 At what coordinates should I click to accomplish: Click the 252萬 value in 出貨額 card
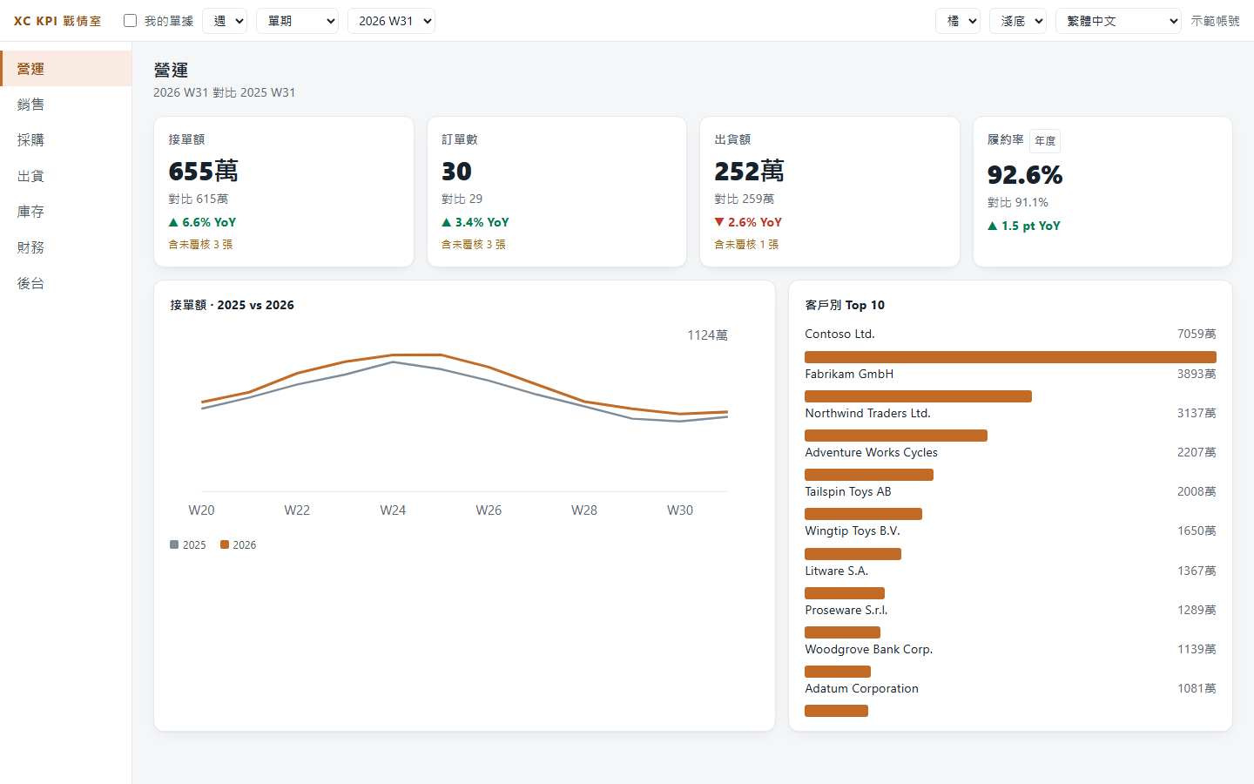click(x=750, y=172)
